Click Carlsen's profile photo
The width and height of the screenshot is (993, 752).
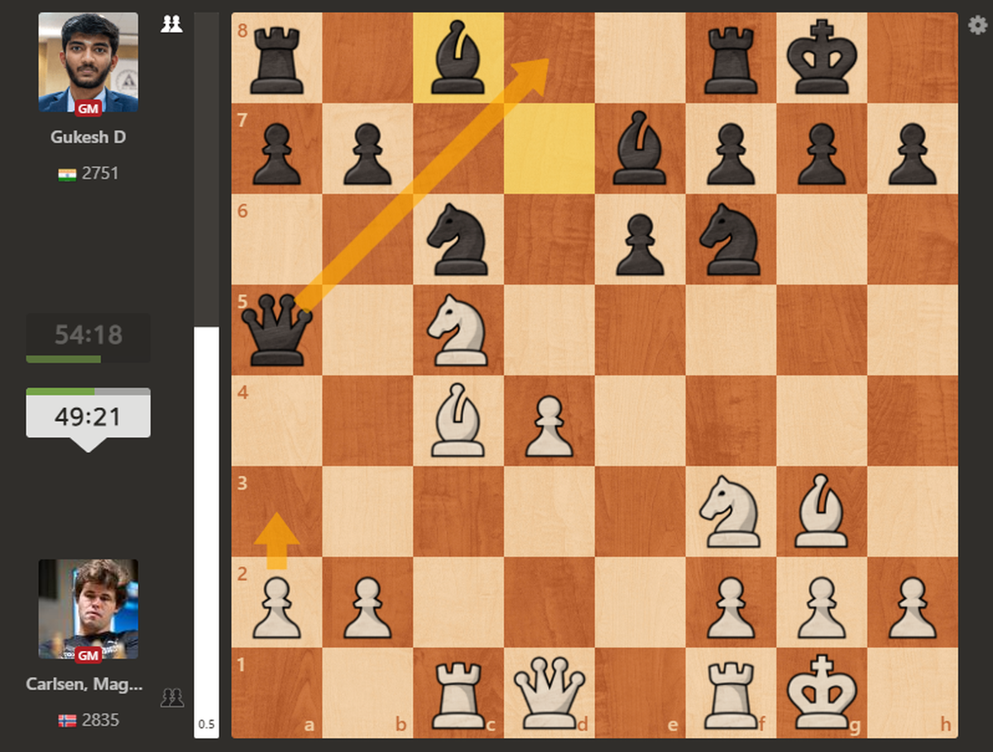(x=89, y=609)
